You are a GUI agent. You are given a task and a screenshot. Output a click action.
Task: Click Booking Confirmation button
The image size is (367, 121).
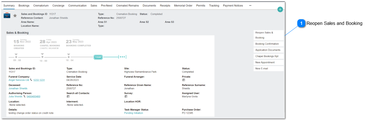(268, 44)
